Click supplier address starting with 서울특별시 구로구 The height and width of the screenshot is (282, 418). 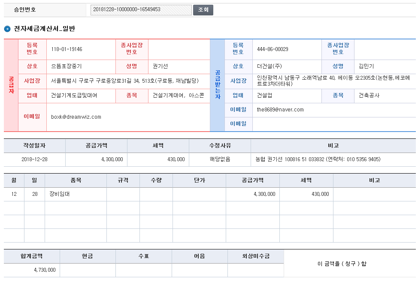click(125, 81)
